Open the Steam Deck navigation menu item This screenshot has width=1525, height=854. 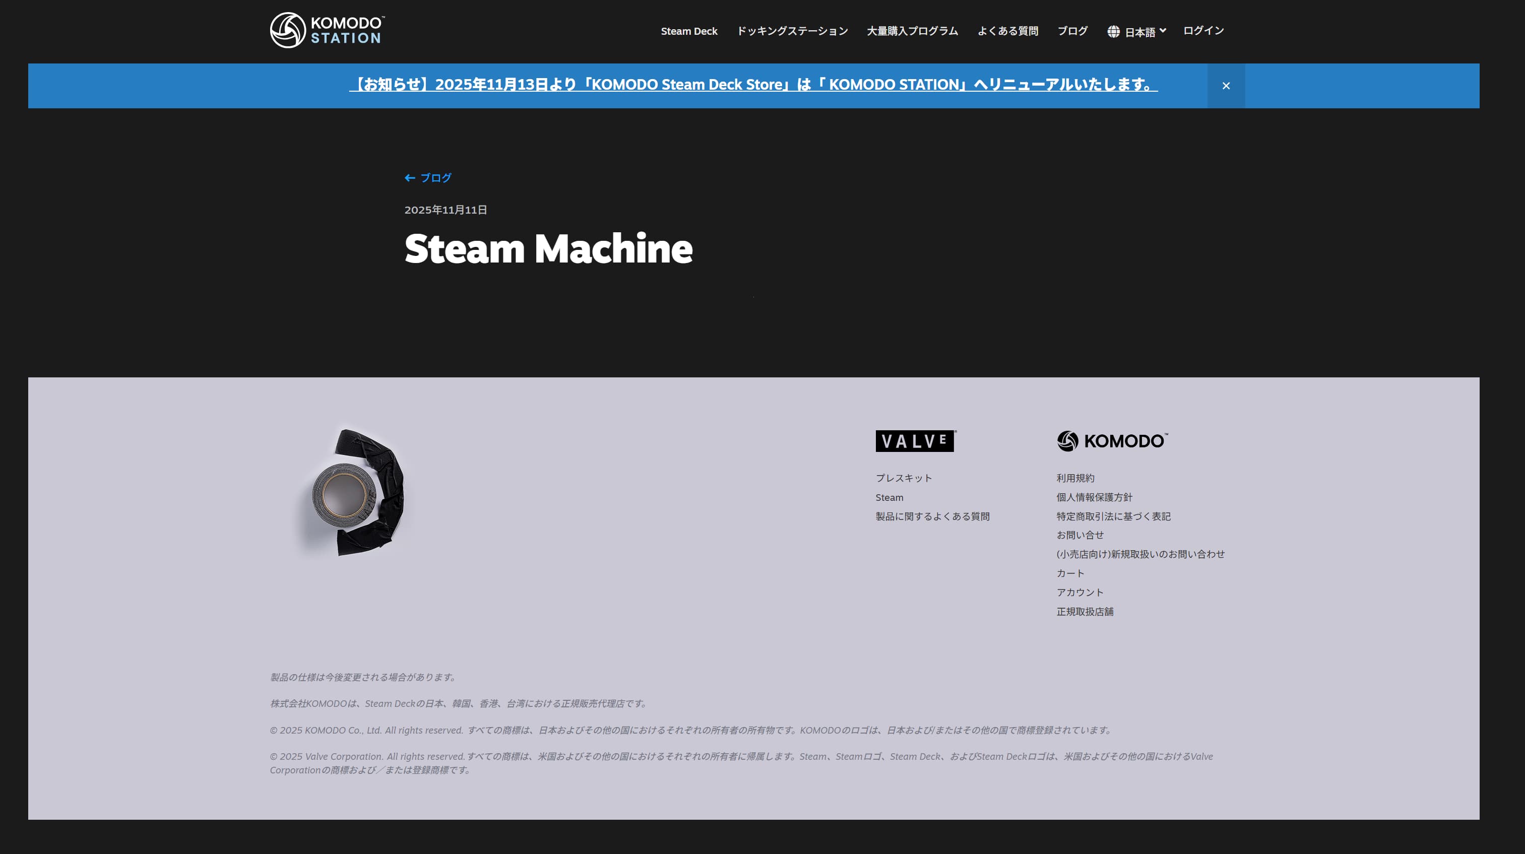click(x=689, y=31)
